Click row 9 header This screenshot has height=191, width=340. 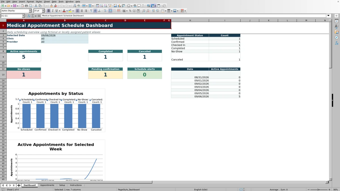coord(3,57)
